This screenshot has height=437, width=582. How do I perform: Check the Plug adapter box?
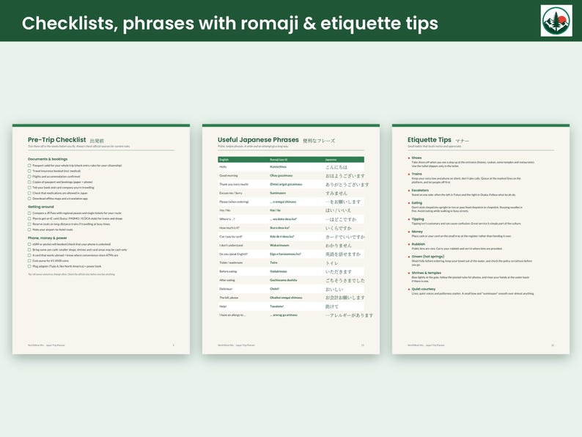click(x=29, y=266)
